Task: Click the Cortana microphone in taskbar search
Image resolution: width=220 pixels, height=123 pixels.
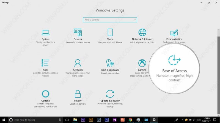Action: (60, 120)
